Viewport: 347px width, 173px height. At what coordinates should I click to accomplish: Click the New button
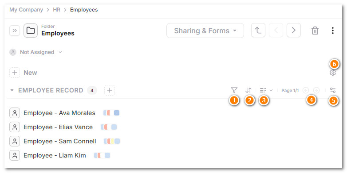click(23, 73)
